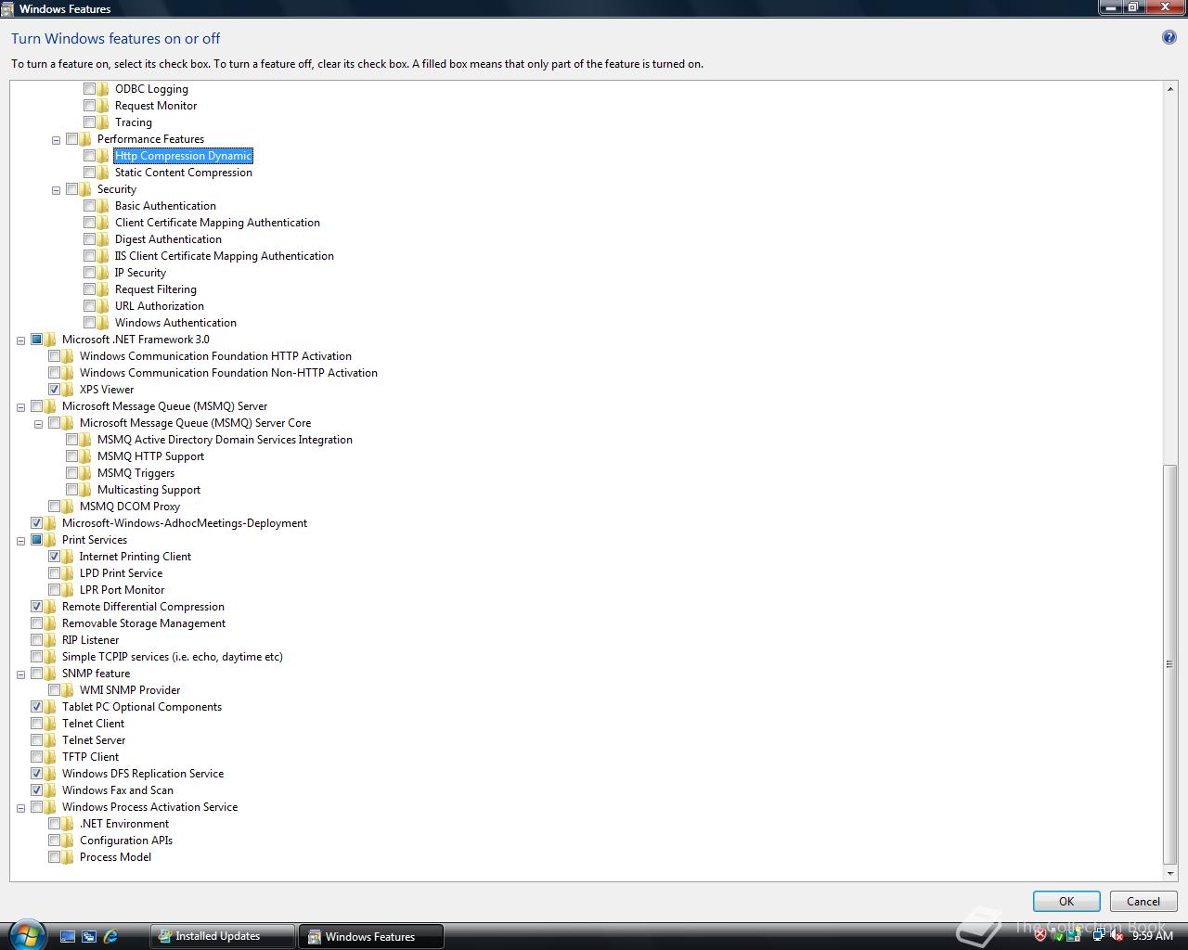Enable Basic Authentication checkbox
The image size is (1188, 950).
coord(89,206)
